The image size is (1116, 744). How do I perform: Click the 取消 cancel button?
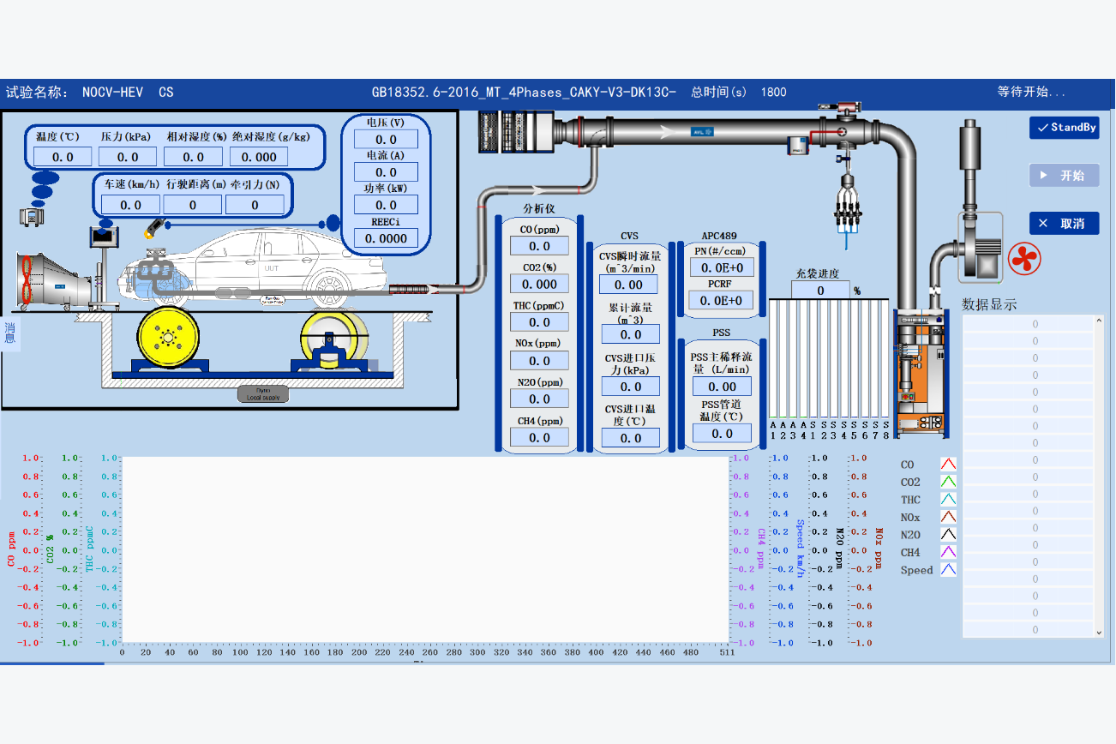click(x=1064, y=223)
